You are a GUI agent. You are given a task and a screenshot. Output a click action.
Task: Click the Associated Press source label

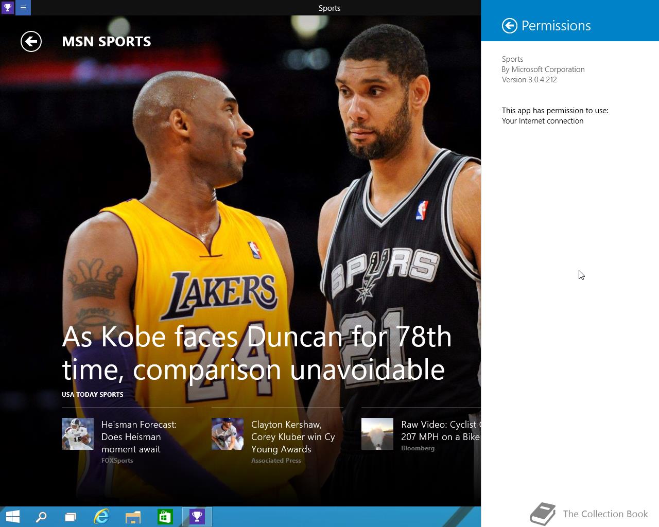pyautogui.click(x=276, y=461)
